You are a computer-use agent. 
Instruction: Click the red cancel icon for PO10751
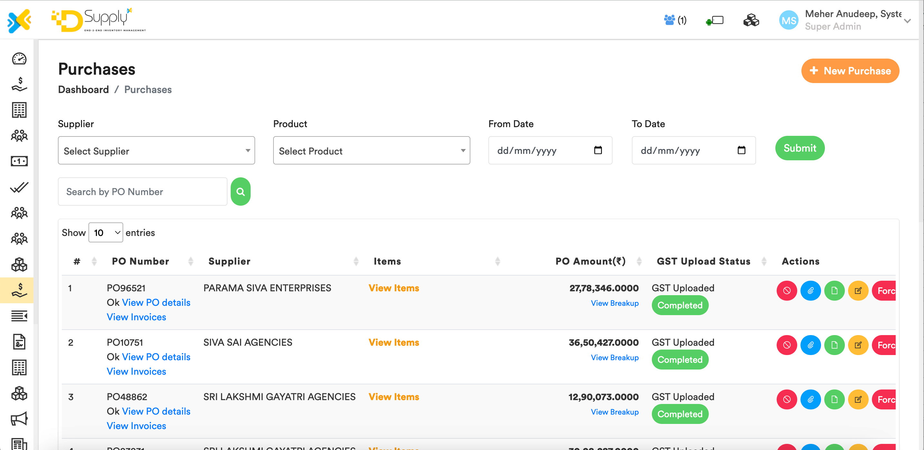[787, 345]
